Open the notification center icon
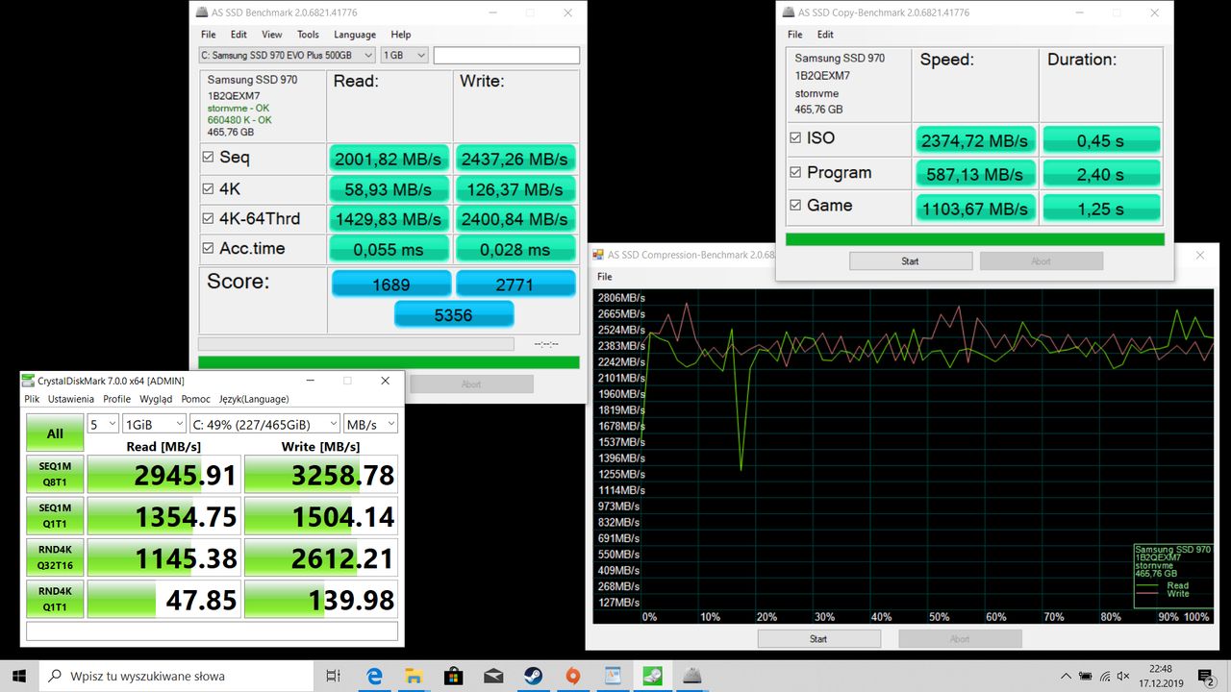Viewport: 1231px width, 692px height. click(x=1204, y=676)
